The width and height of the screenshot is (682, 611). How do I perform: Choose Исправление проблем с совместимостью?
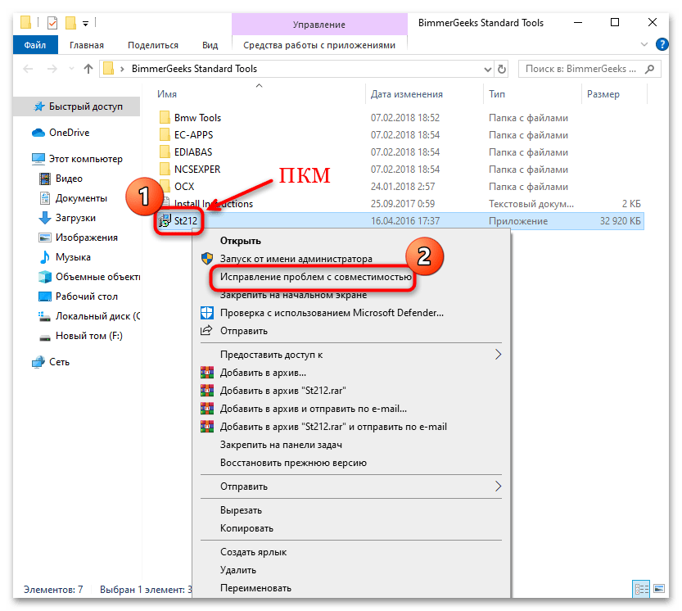pyautogui.click(x=315, y=278)
